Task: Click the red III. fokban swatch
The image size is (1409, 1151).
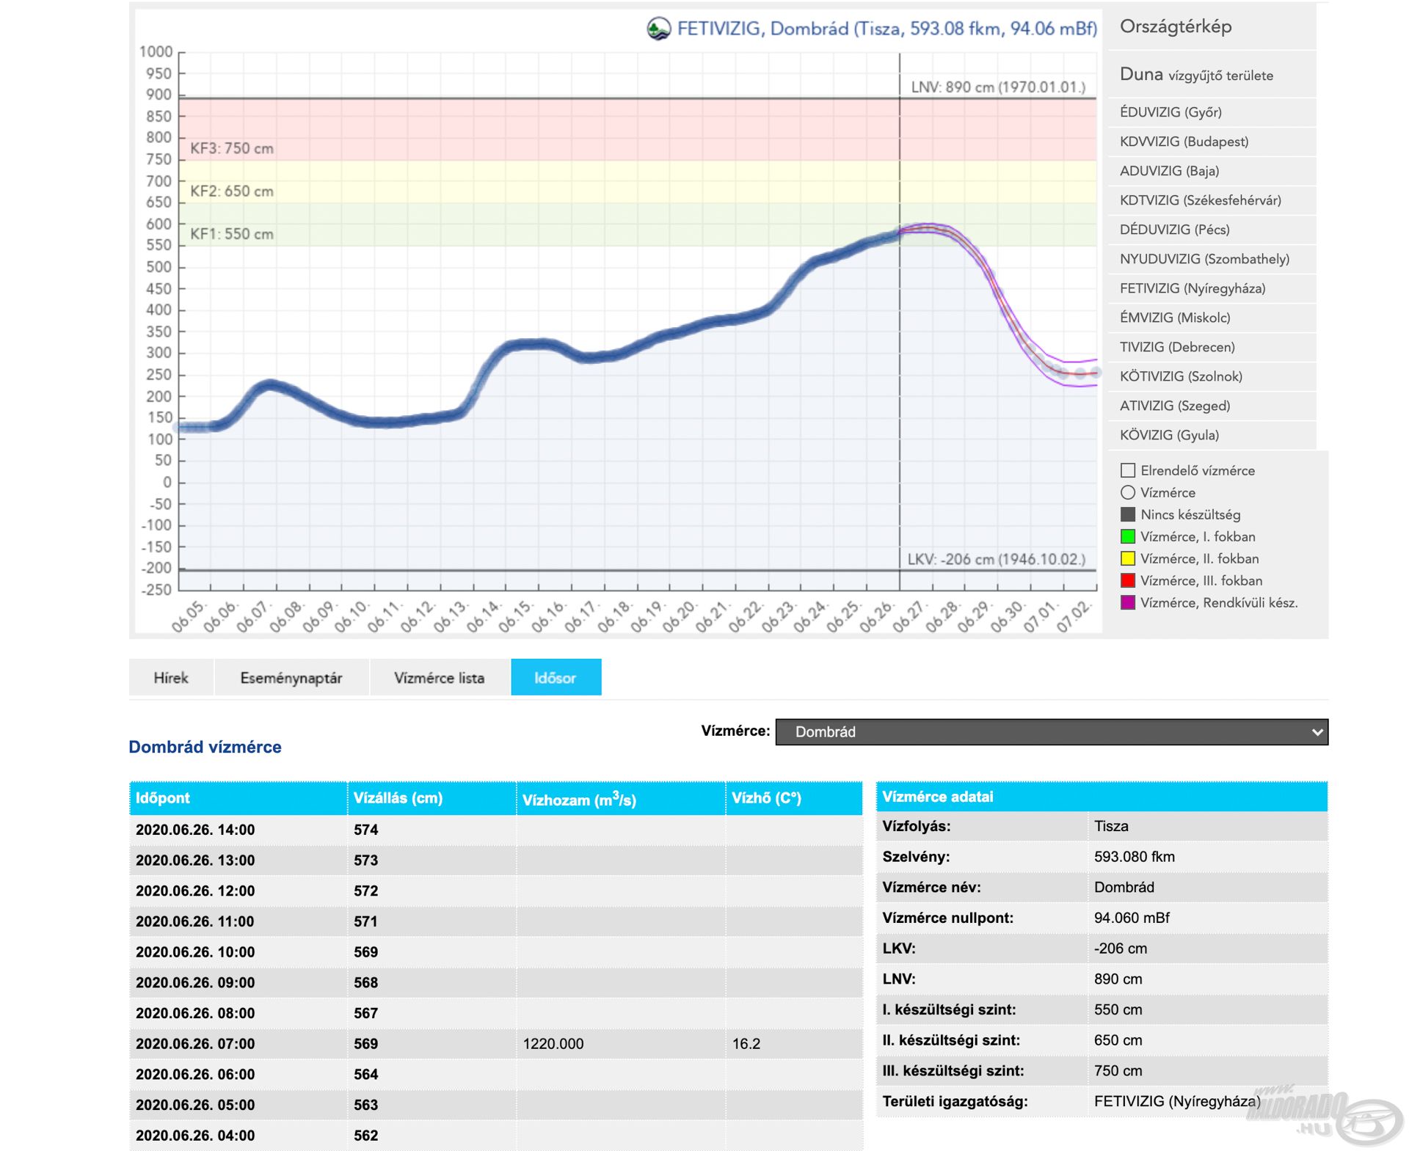Action: point(1128,580)
